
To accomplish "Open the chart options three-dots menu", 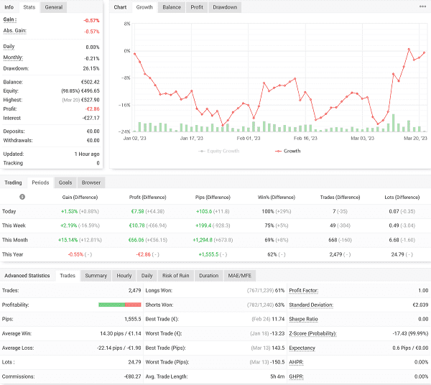I will [x=422, y=6].
